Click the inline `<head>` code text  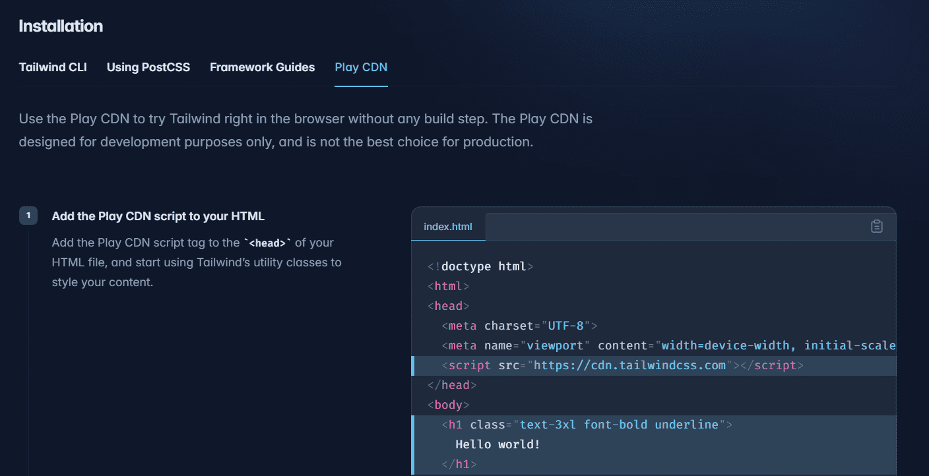click(267, 243)
